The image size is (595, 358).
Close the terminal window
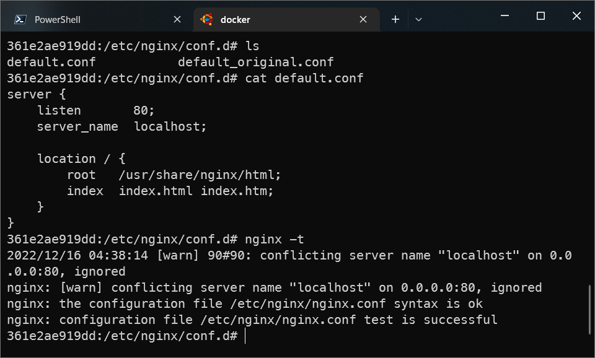576,16
